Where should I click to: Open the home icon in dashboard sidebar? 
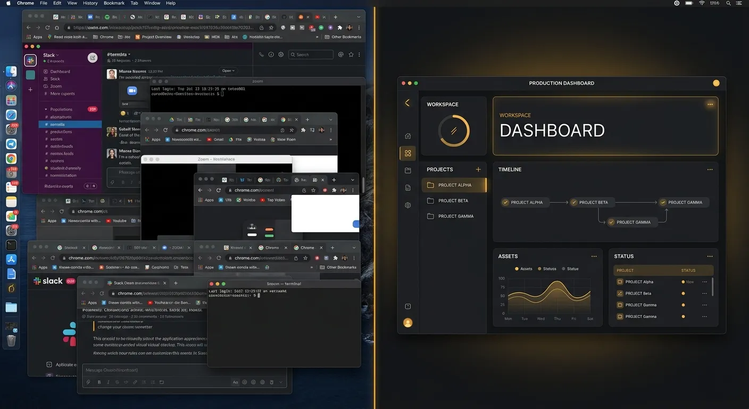407,136
